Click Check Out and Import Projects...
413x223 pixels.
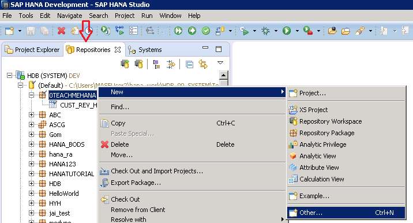coord(192,171)
